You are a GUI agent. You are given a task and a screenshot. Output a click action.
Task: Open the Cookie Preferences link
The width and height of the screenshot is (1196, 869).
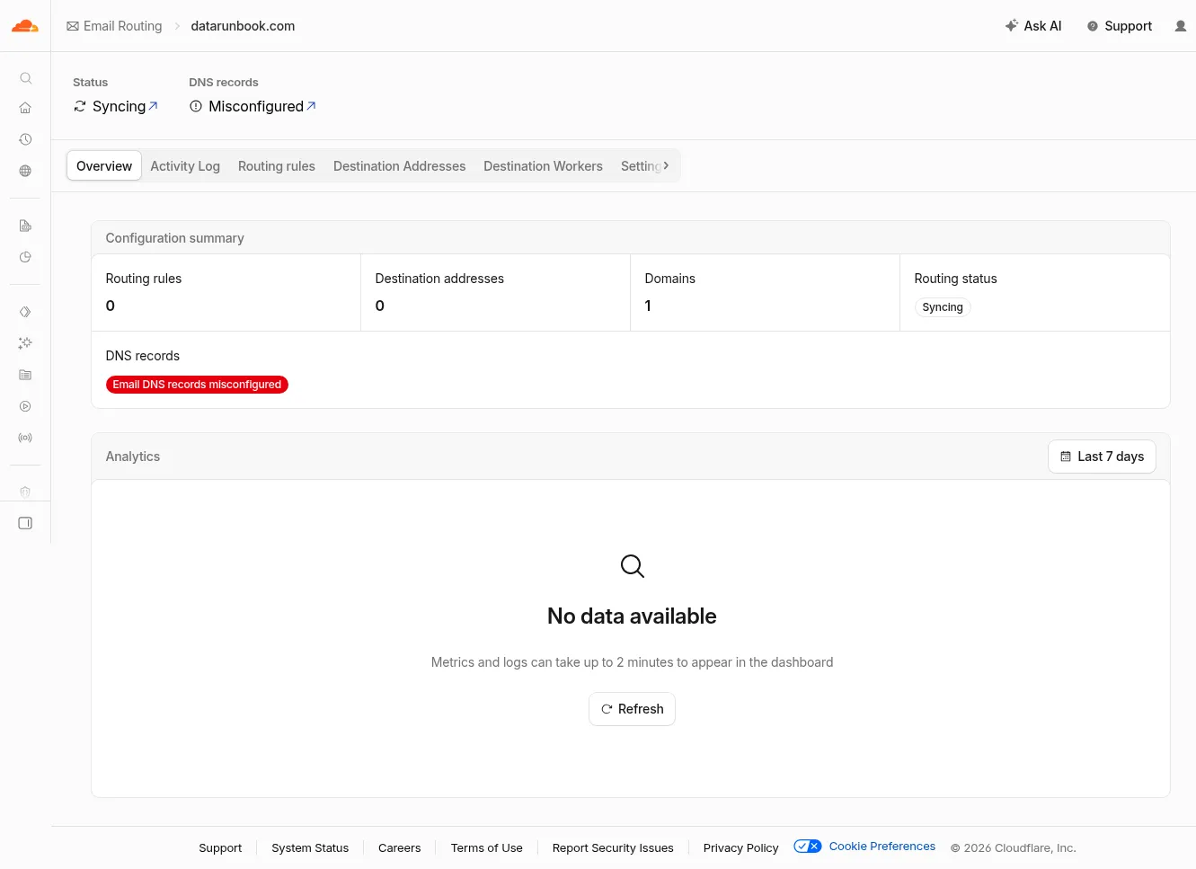tap(882, 847)
